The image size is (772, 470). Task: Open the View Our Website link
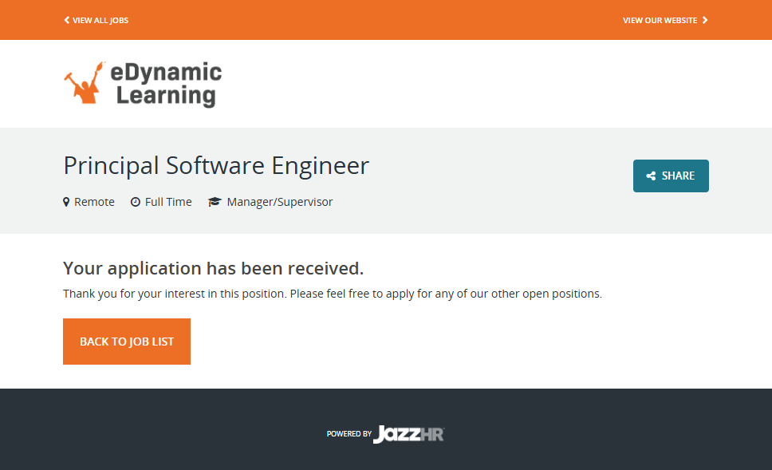click(660, 20)
